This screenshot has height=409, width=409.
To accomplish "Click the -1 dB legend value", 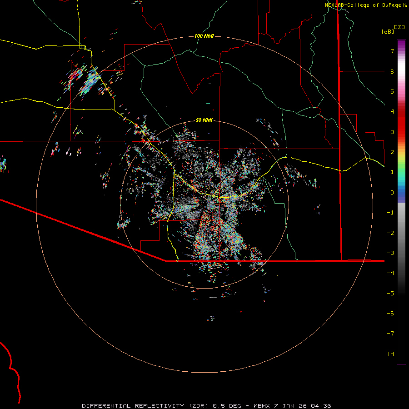I will point(390,213).
